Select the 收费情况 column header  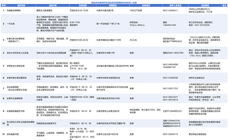[x=146, y=5]
